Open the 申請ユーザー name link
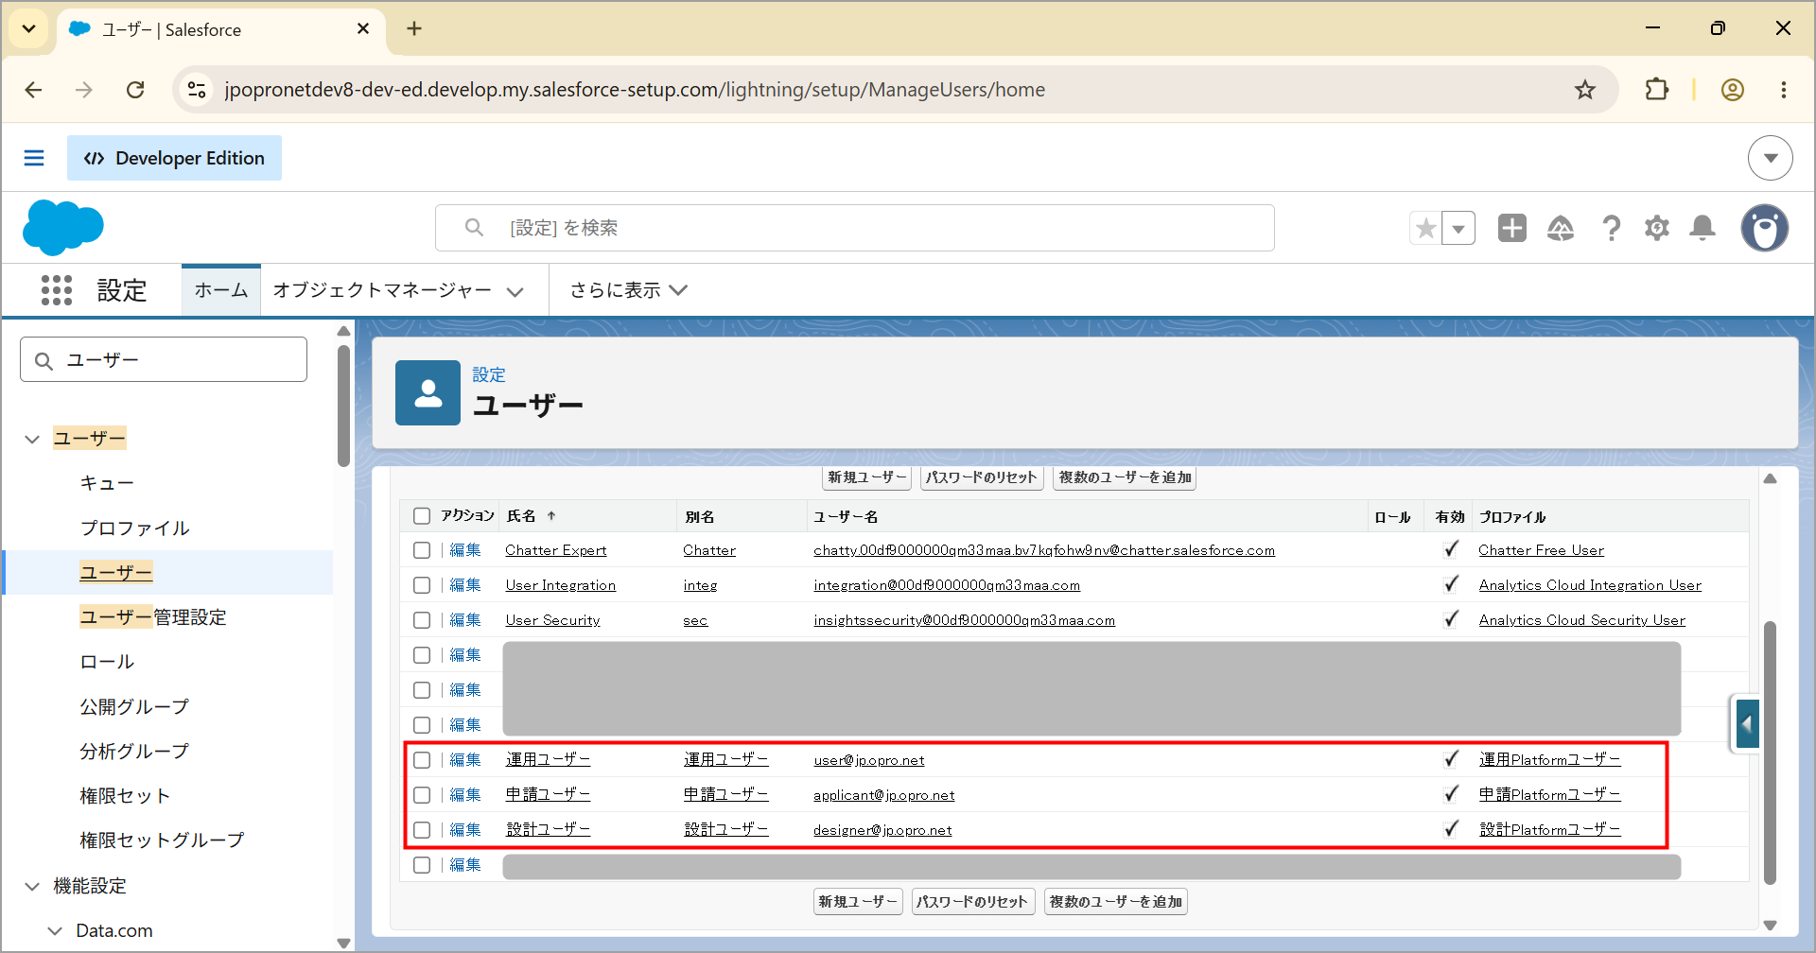1816x953 pixels. [x=549, y=795]
